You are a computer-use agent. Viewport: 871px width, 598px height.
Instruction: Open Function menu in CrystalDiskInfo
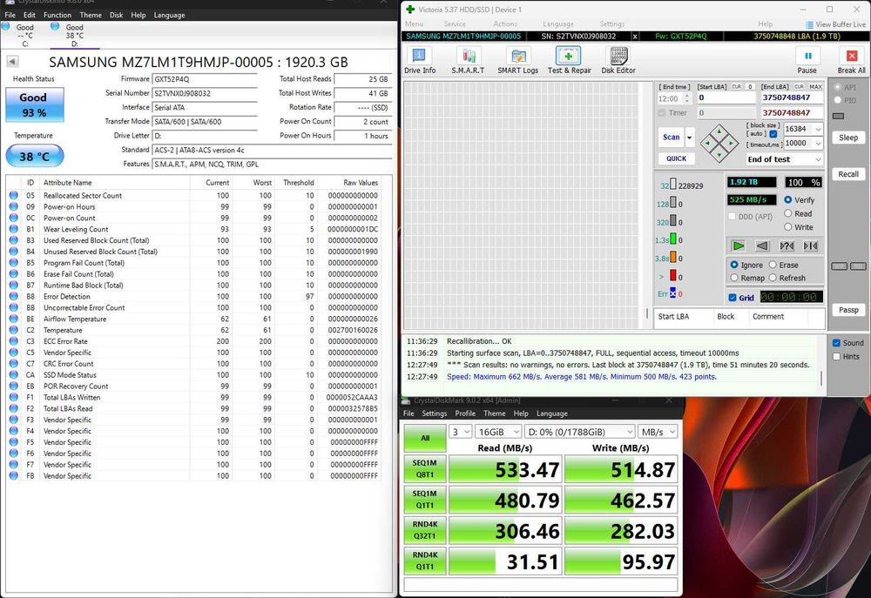57,15
